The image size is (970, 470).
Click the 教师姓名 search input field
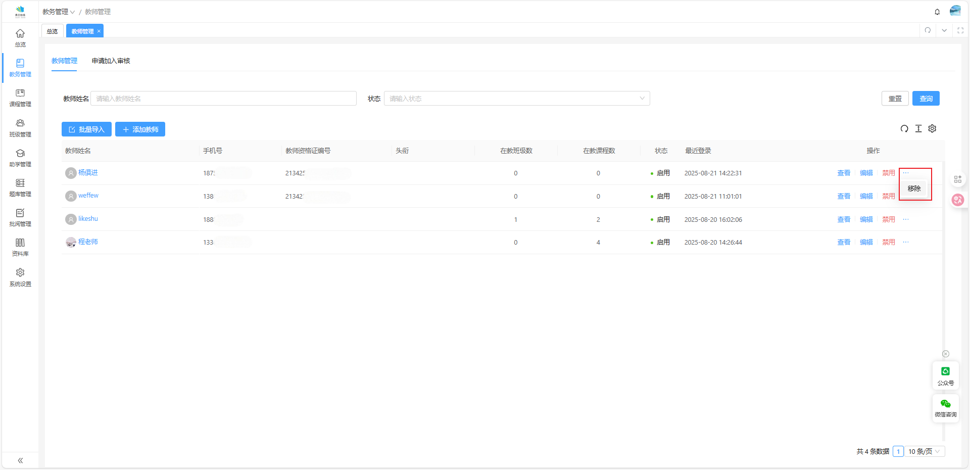223,99
